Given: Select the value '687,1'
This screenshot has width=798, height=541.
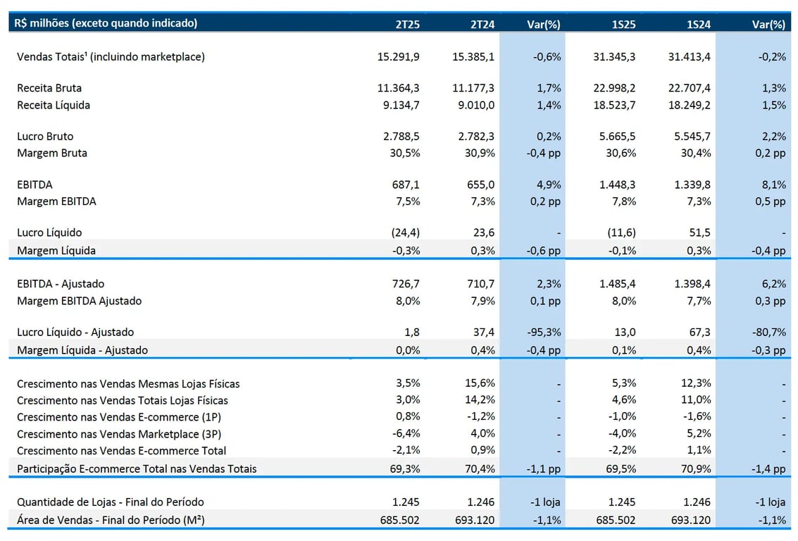Looking at the screenshot, I should 406,185.
